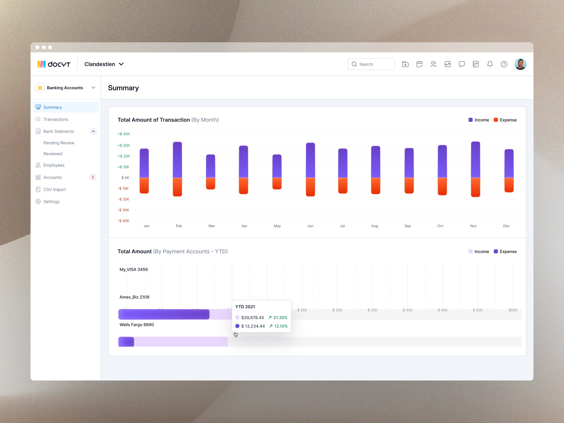Click the Summary presentation icon

click(38, 107)
